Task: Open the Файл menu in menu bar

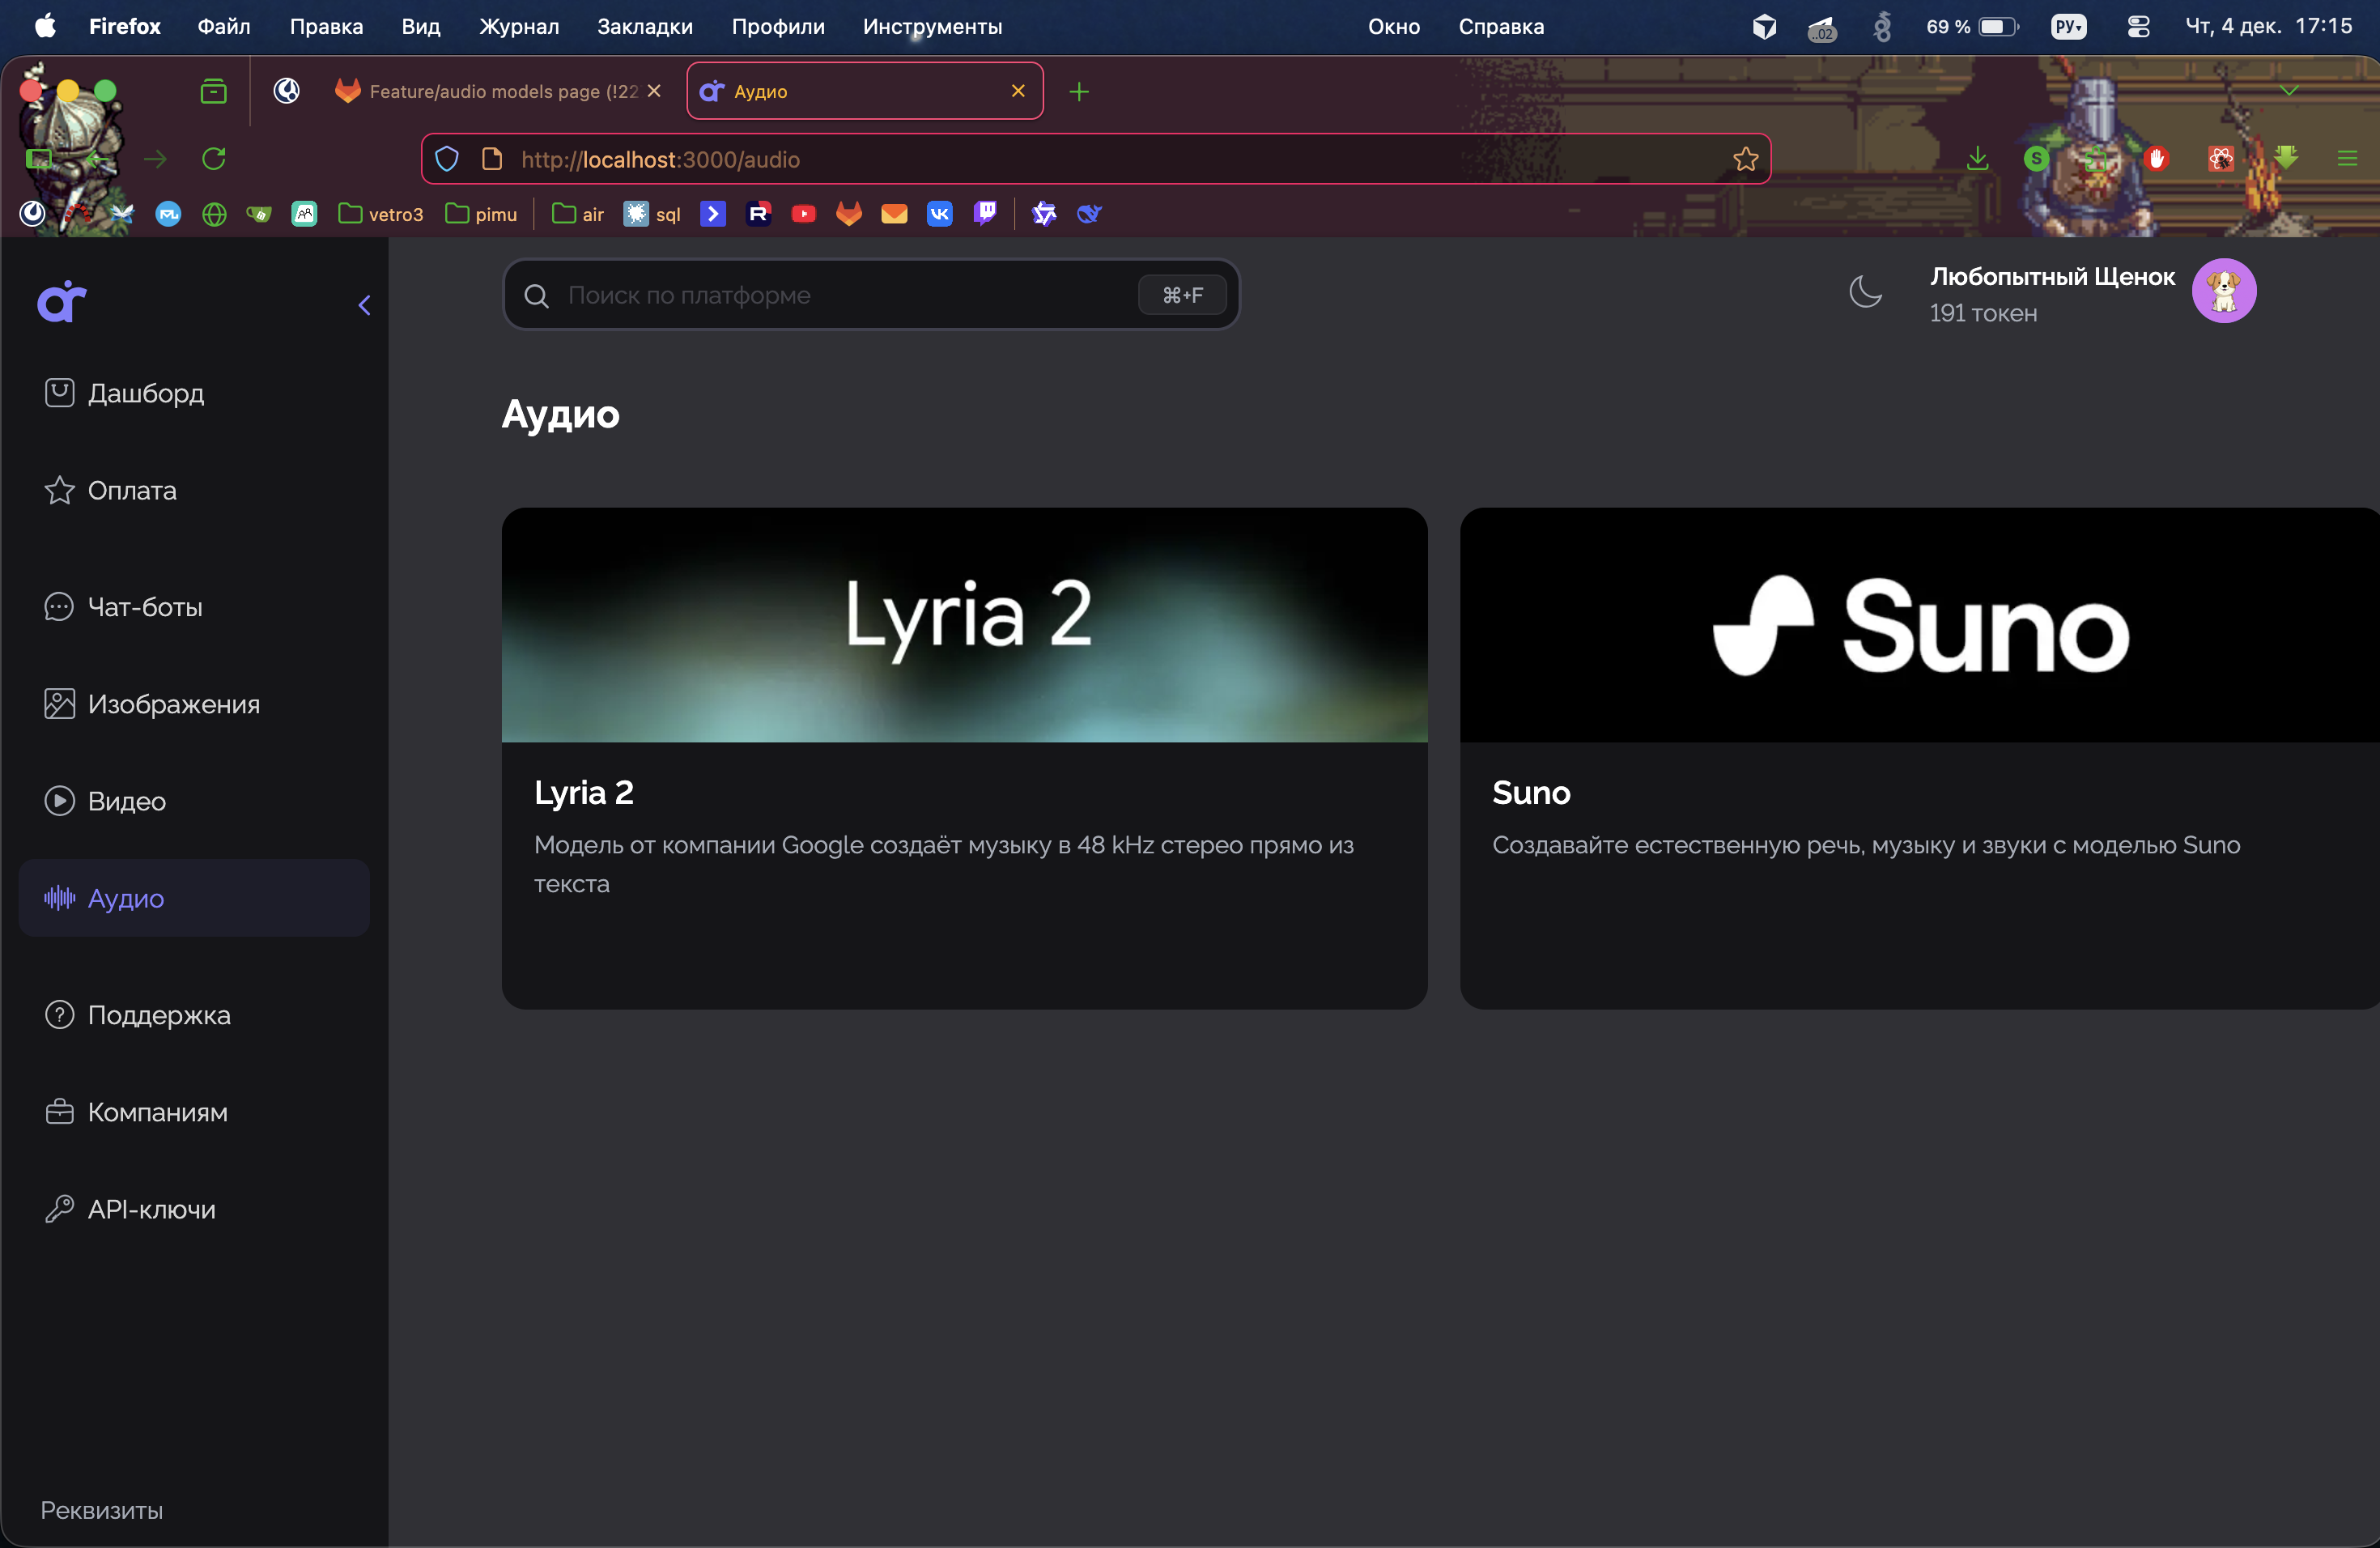Action: 224,27
